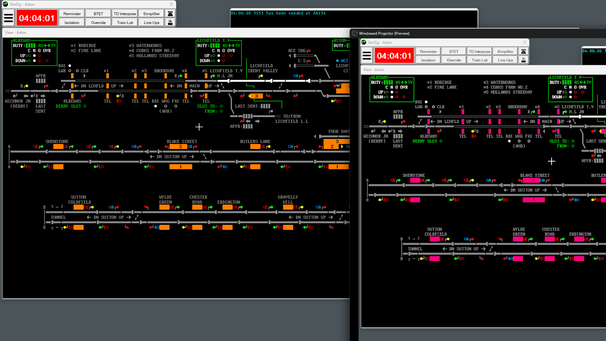Click TD Interpose in projector preview toolbar
606x341 pixels.
tap(480, 51)
